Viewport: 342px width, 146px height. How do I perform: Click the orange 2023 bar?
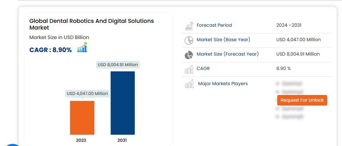click(82, 118)
